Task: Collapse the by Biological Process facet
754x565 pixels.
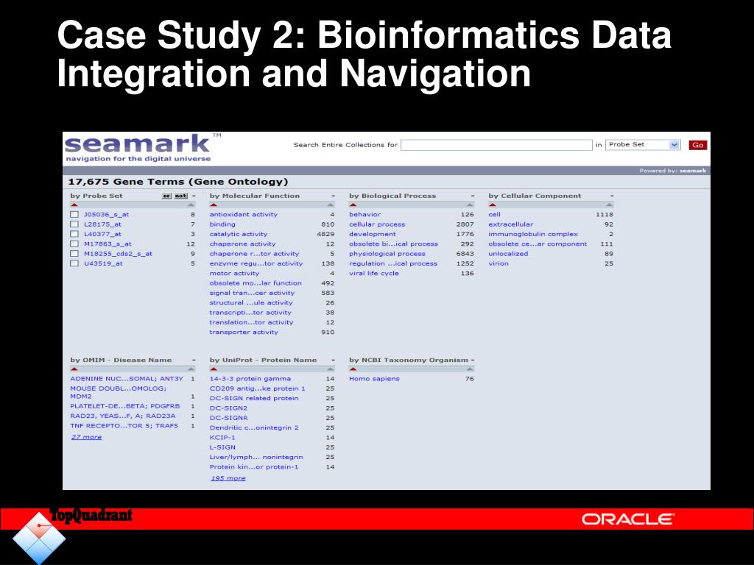Action: tap(472, 196)
